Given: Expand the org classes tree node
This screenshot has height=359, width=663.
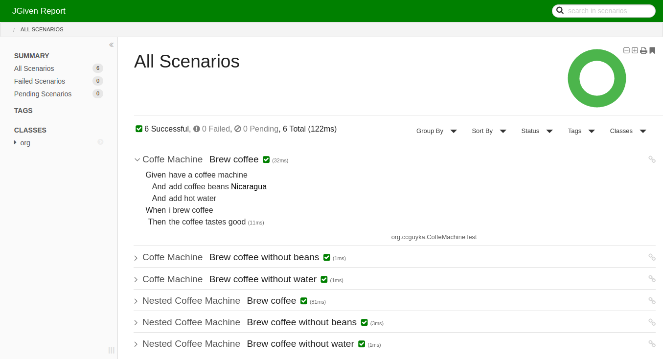Looking at the screenshot, I should [x=16, y=143].
